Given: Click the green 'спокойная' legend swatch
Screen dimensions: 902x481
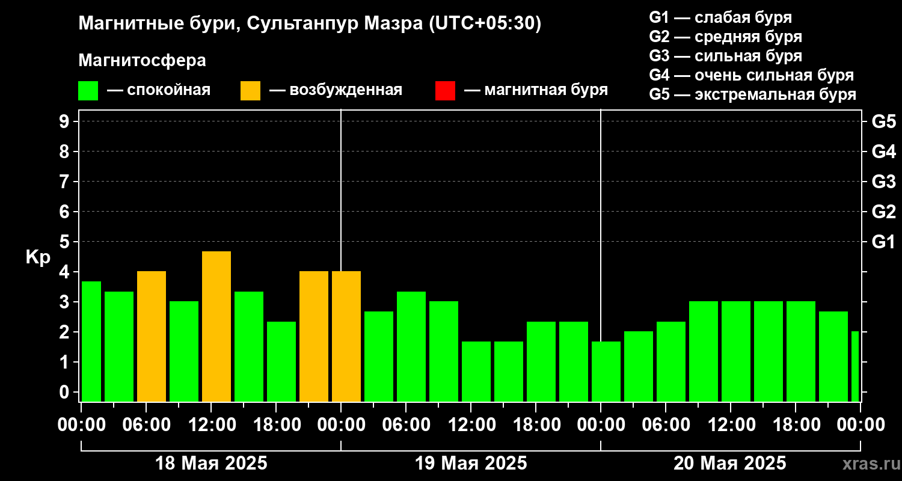Looking at the screenshot, I should pyautogui.click(x=88, y=91).
